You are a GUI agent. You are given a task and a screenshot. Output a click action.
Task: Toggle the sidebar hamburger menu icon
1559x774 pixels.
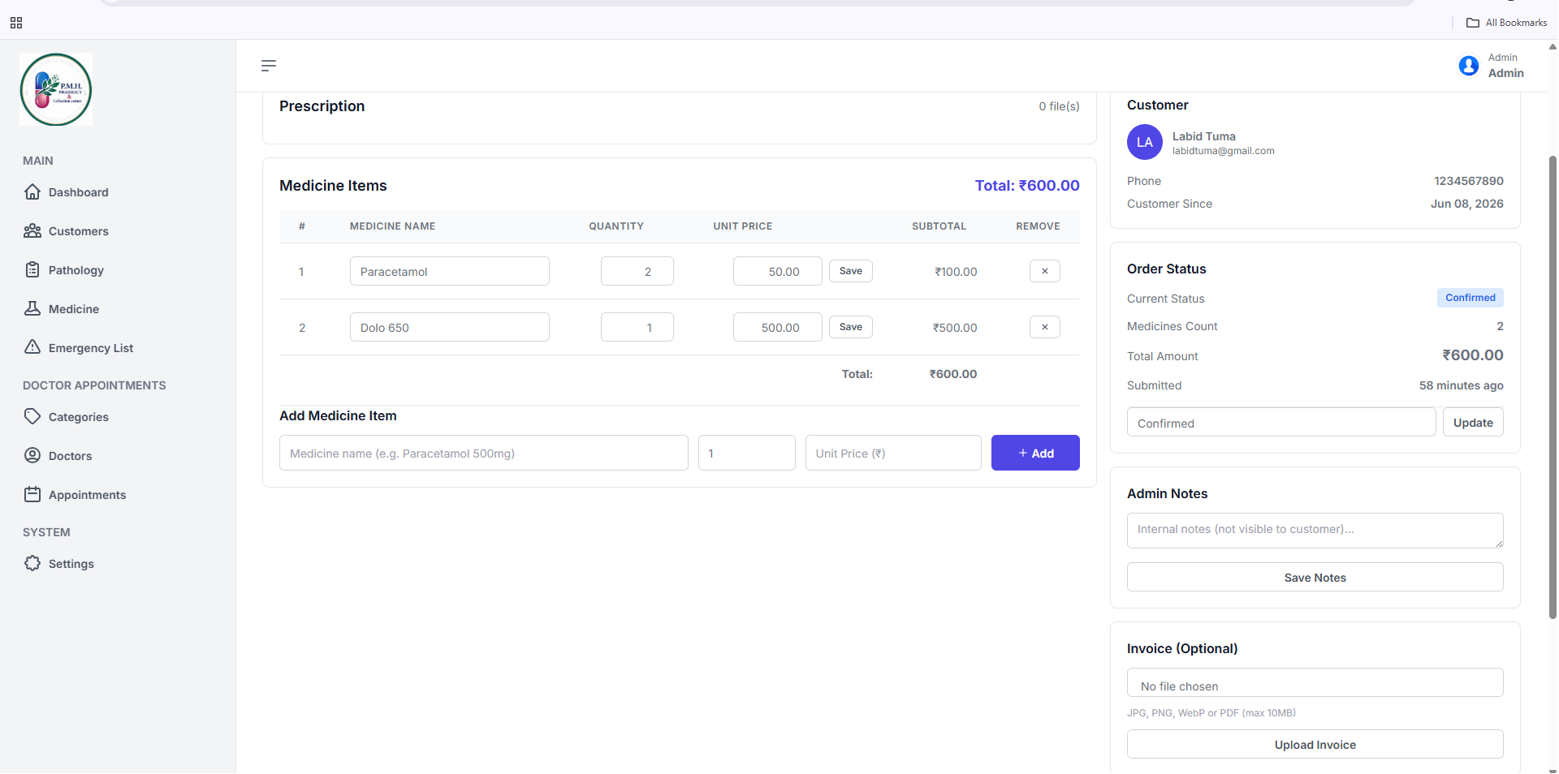click(x=269, y=66)
